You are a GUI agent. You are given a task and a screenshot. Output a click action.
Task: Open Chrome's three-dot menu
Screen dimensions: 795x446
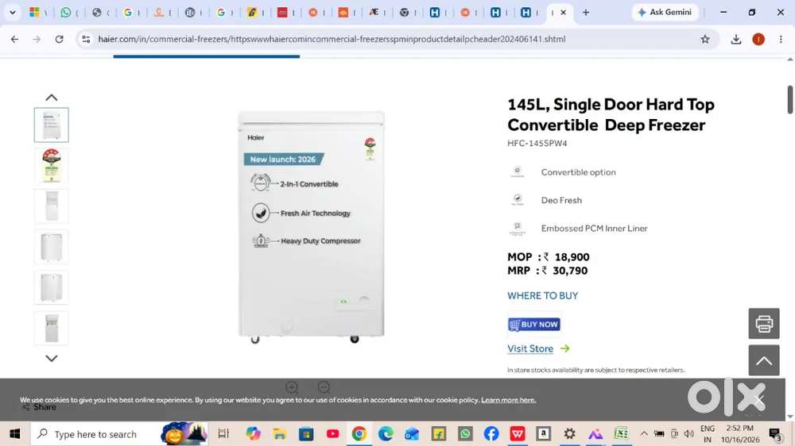[781, 39]
